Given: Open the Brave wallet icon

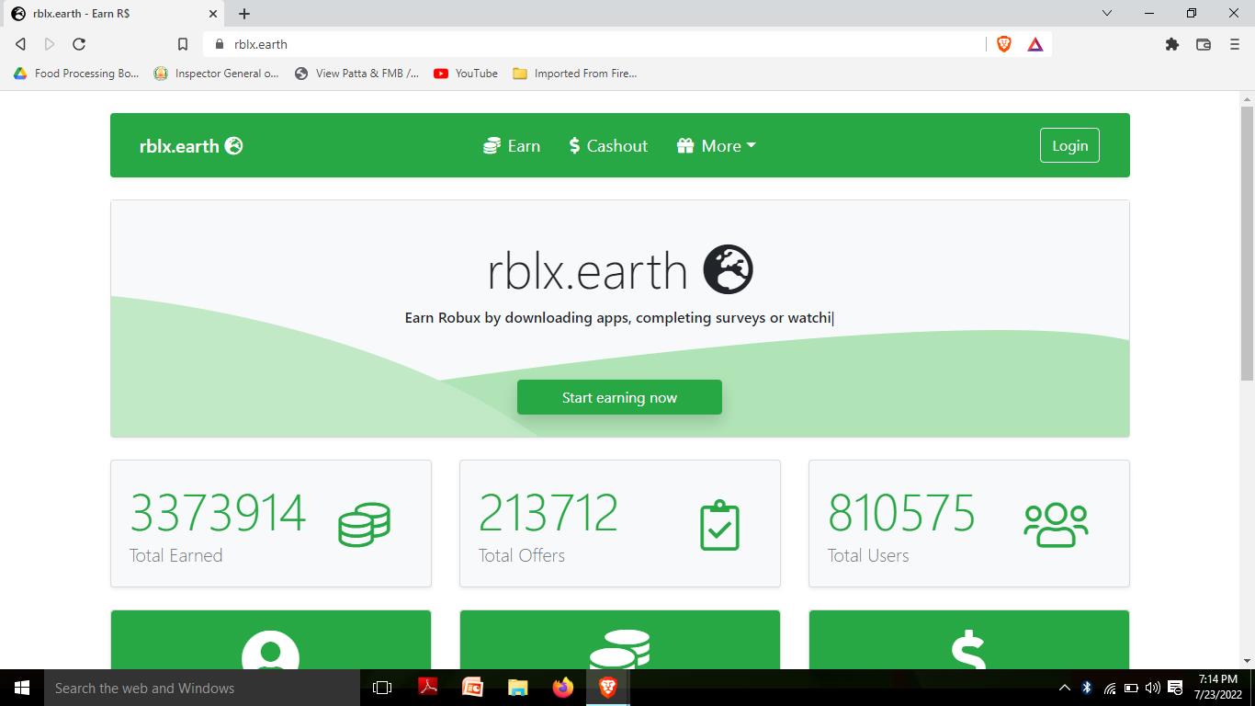Looking at the screenshot, I should (1204, 44).
